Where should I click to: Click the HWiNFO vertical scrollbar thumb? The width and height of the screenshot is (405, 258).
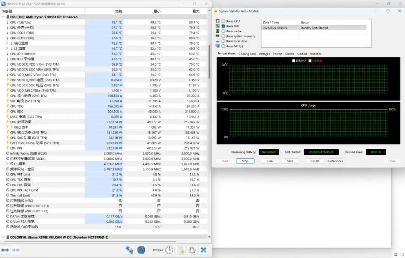click(209, 62)
